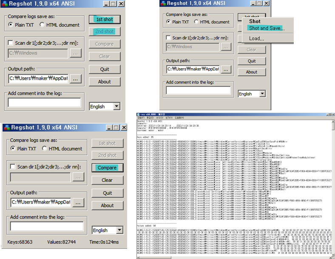This screenshot has width=335, height=259.
Task: Select HTML document in Regshot window showing Keys:68363
Action: [x=62, y=149]
